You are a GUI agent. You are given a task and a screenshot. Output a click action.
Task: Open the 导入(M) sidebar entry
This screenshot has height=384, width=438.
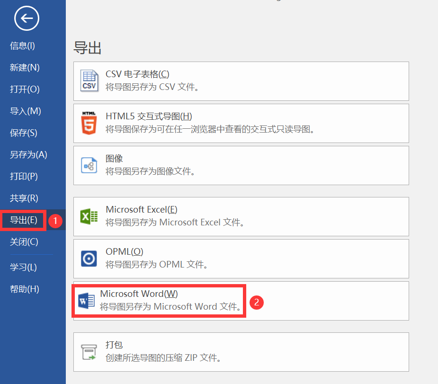26,111
